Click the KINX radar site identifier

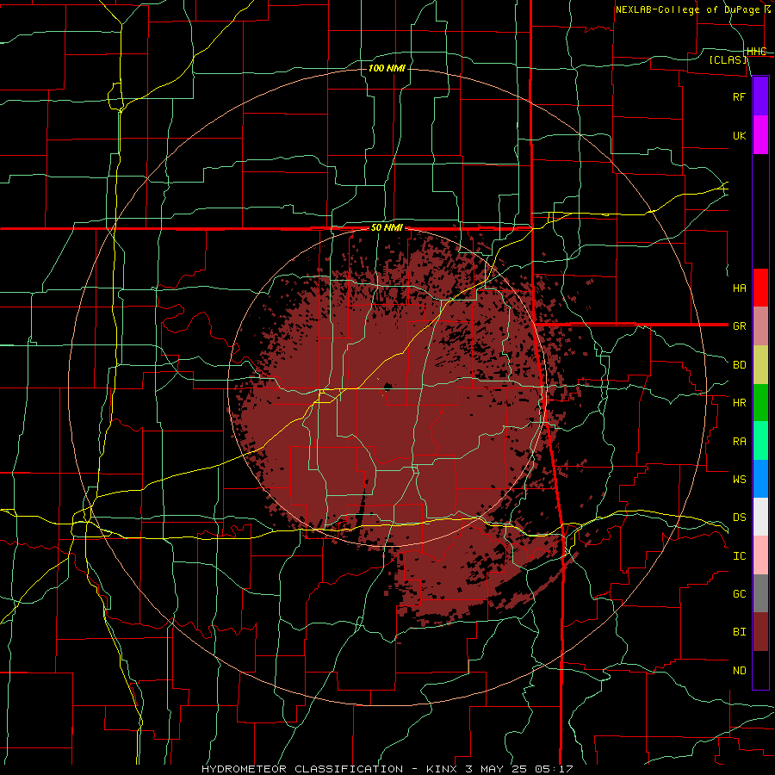(442, 769)
